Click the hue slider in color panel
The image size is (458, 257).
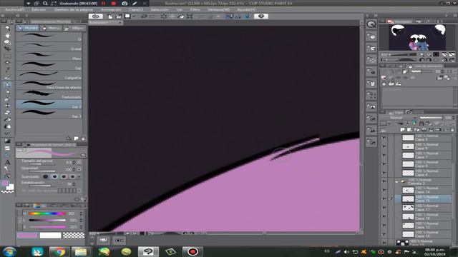pyautogui.click(x=47, y=213)
